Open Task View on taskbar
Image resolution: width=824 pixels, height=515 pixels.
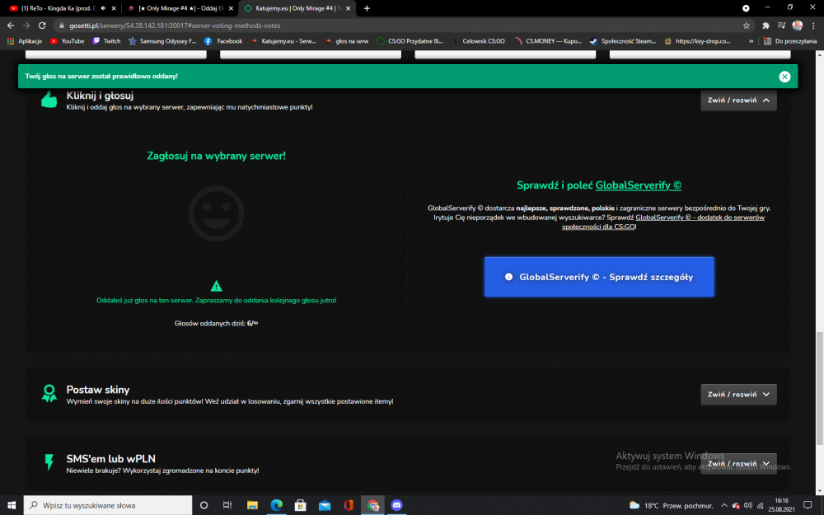[227, 505]
